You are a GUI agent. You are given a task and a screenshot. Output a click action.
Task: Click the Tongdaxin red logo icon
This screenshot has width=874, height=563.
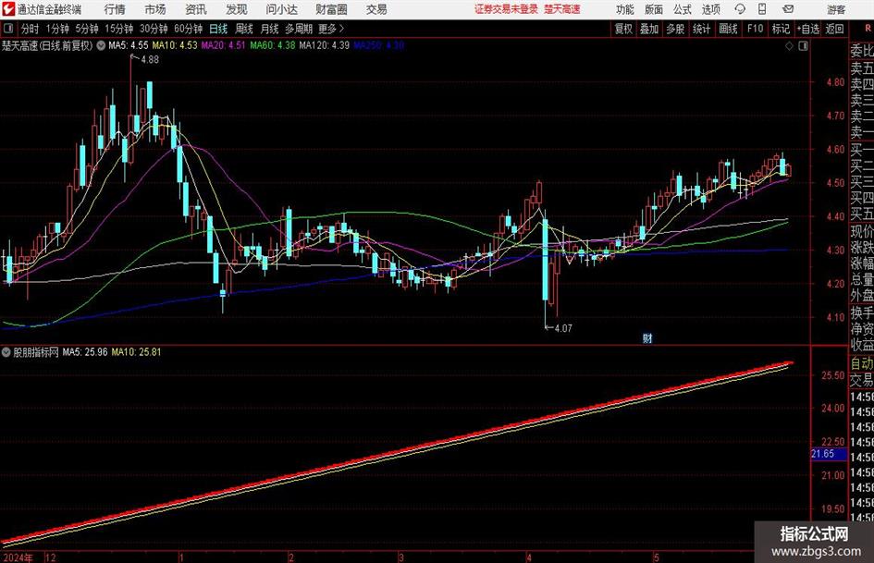pos(8,9)
